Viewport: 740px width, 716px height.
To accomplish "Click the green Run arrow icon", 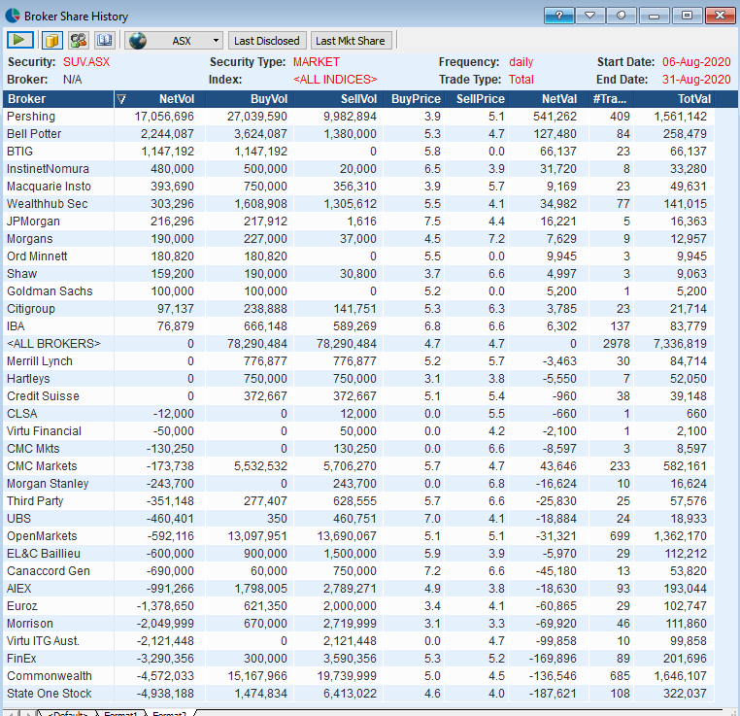I will [19, 40].
